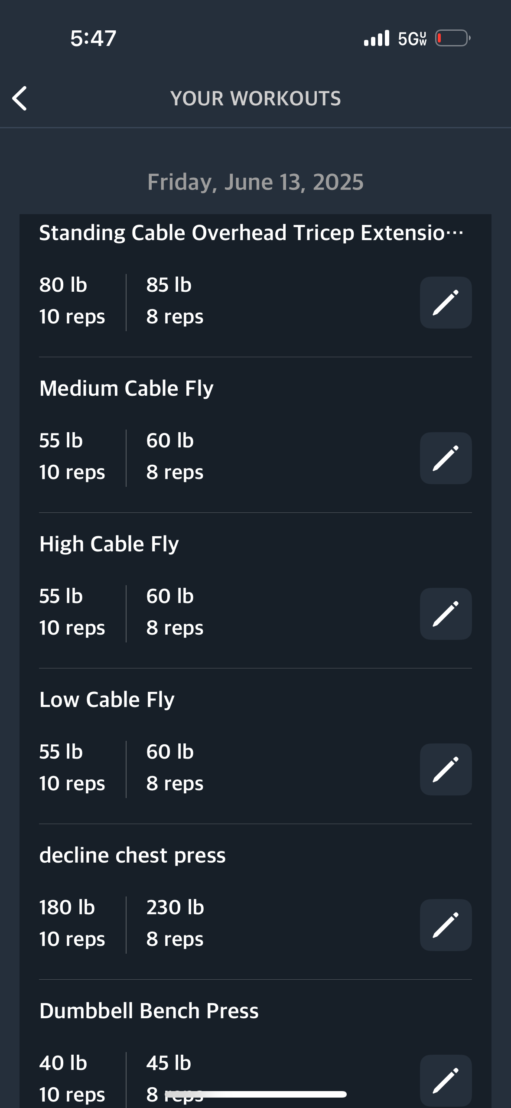Tap the battery indicator in status bar
The height and width of the screenshot is (1108, 511).
click(453, 38)
